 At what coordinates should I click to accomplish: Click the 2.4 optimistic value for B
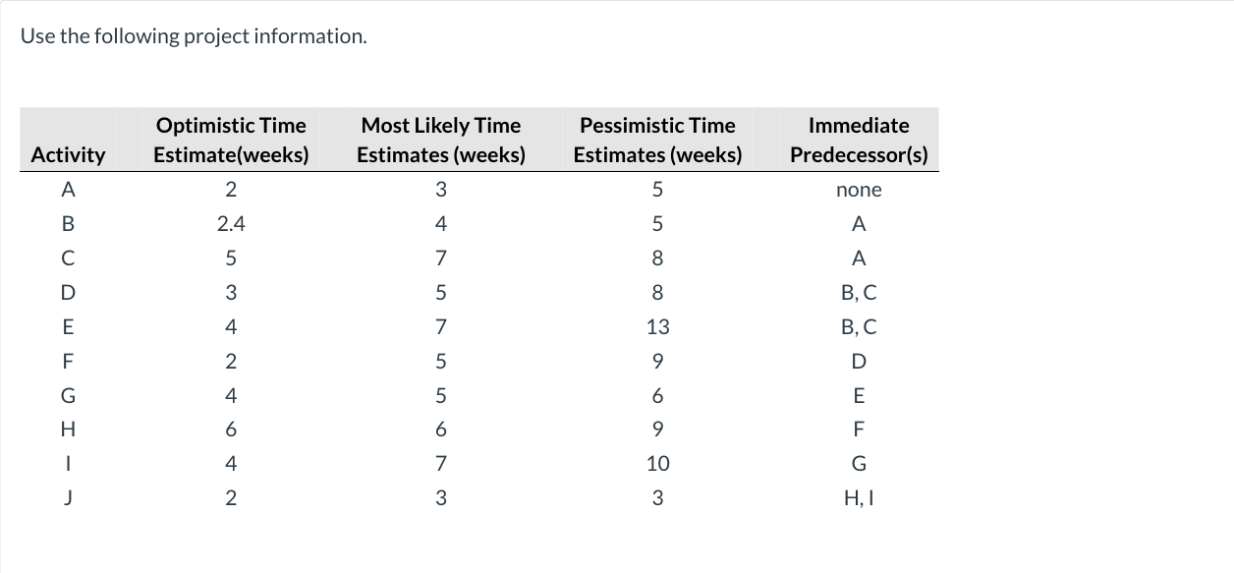pyautogui.click(x=231, y=224)
